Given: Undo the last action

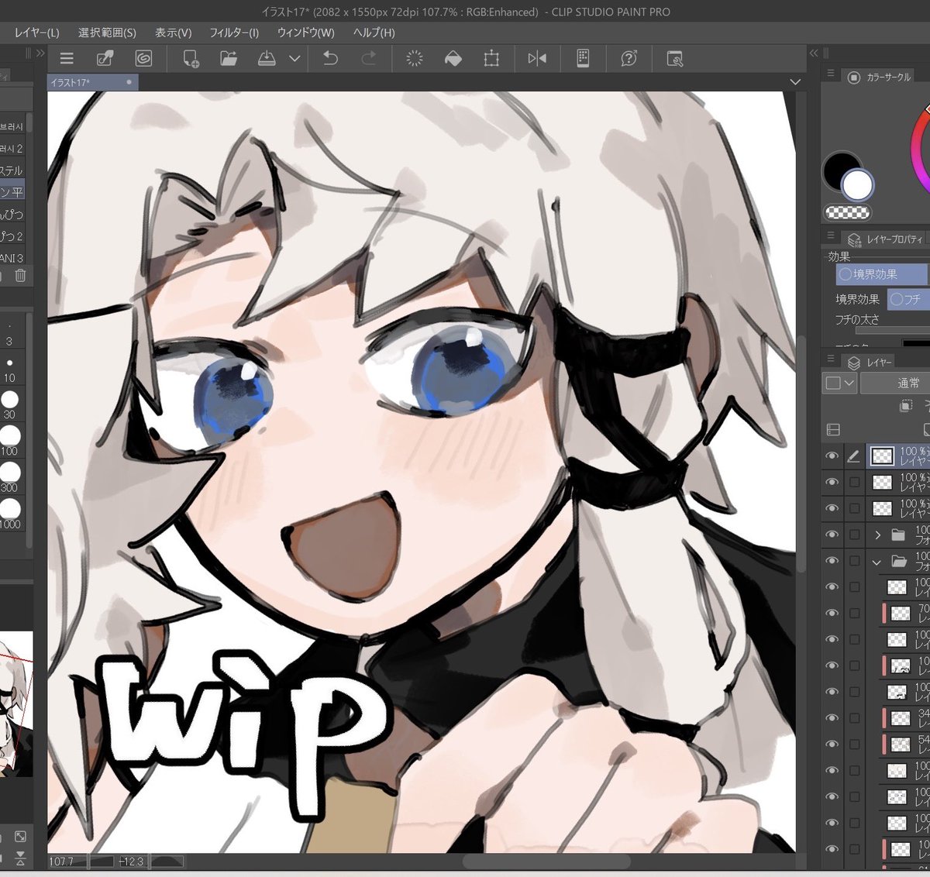Looking at the screenshot, I should 330,59.
